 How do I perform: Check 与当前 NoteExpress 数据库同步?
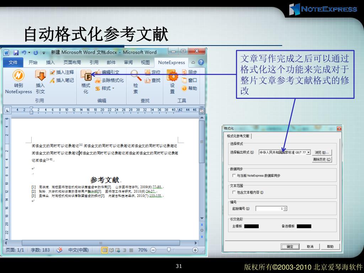click(x=234, y=176)
